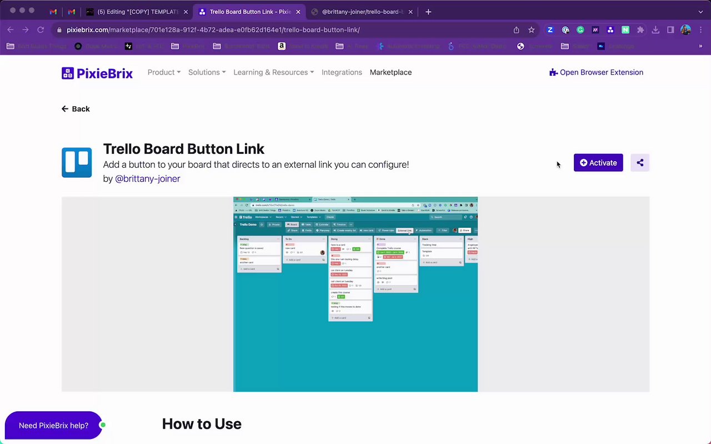Click the green N extension icon
Screen dimensions: 711x444
[x=625, y=30]
